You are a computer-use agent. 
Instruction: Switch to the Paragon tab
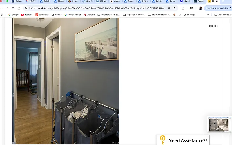coord(199,1)
